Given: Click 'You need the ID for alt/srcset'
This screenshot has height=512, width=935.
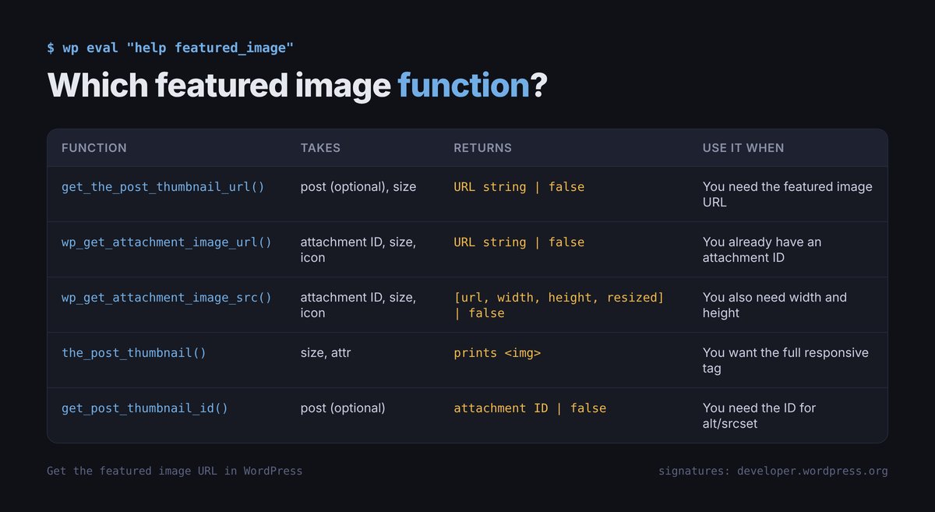Looking at the screenshot, I should (x=760, y=415).
